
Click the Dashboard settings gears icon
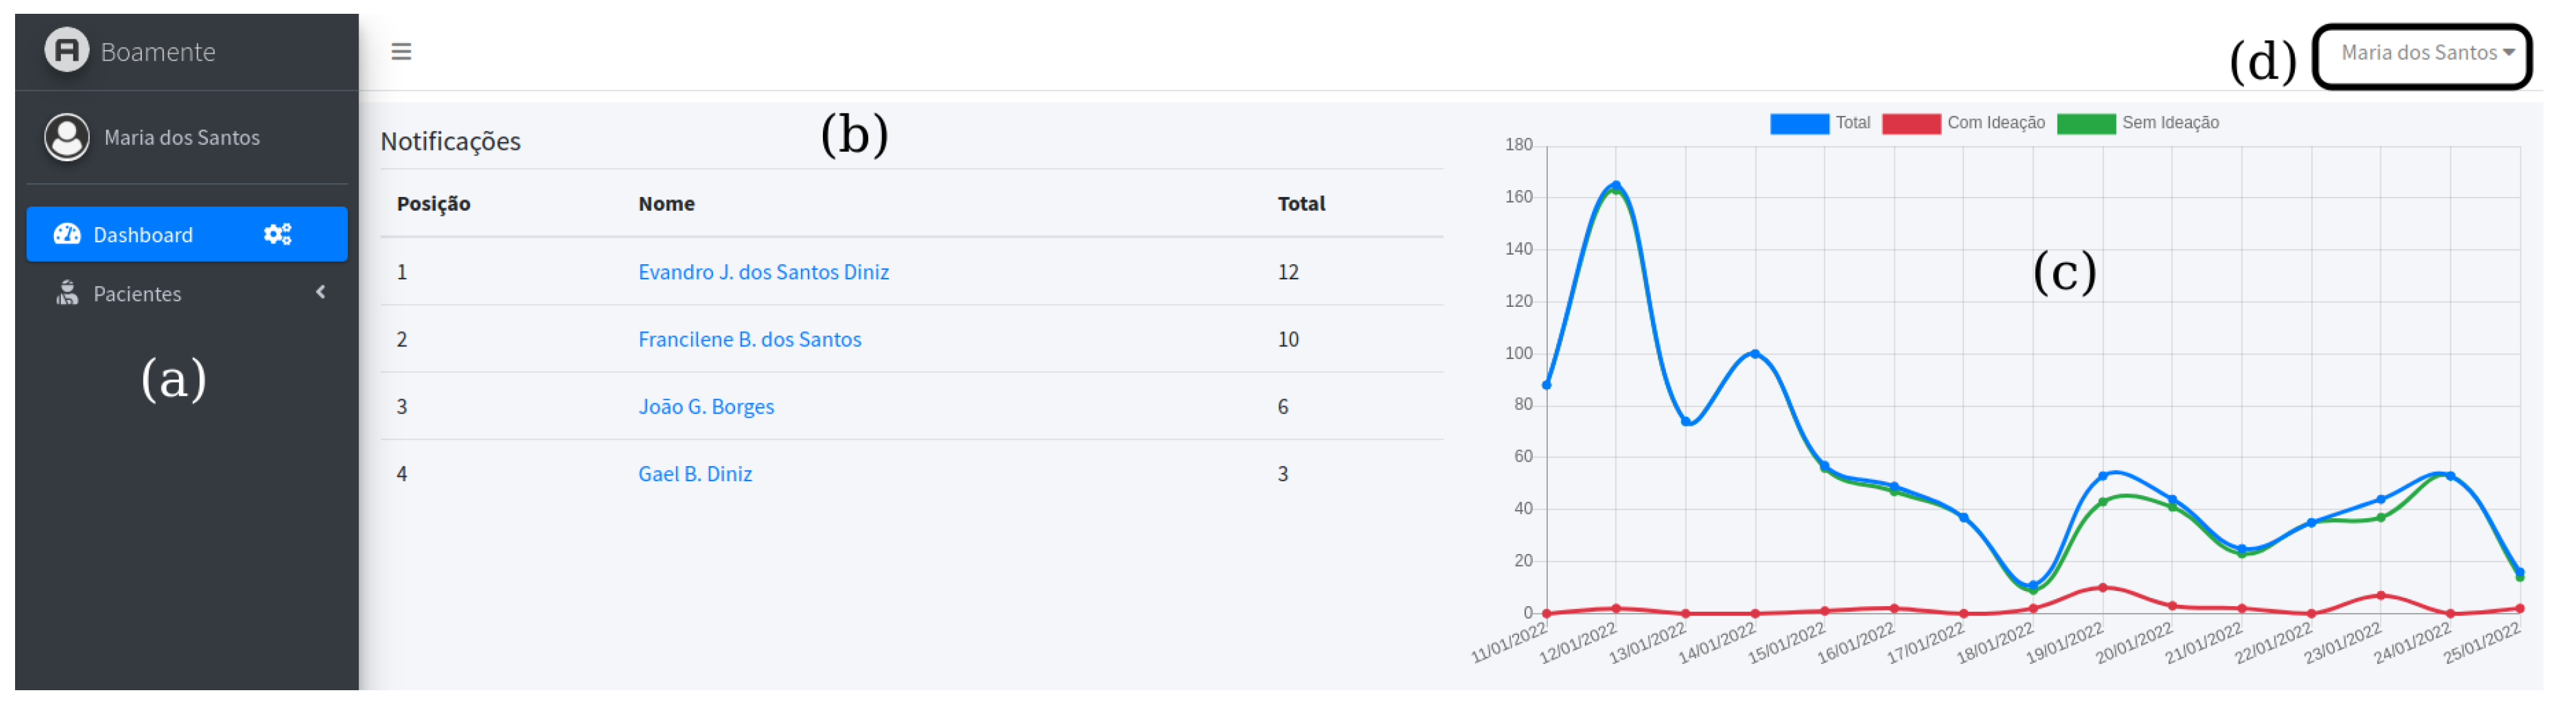coord(277,235)
